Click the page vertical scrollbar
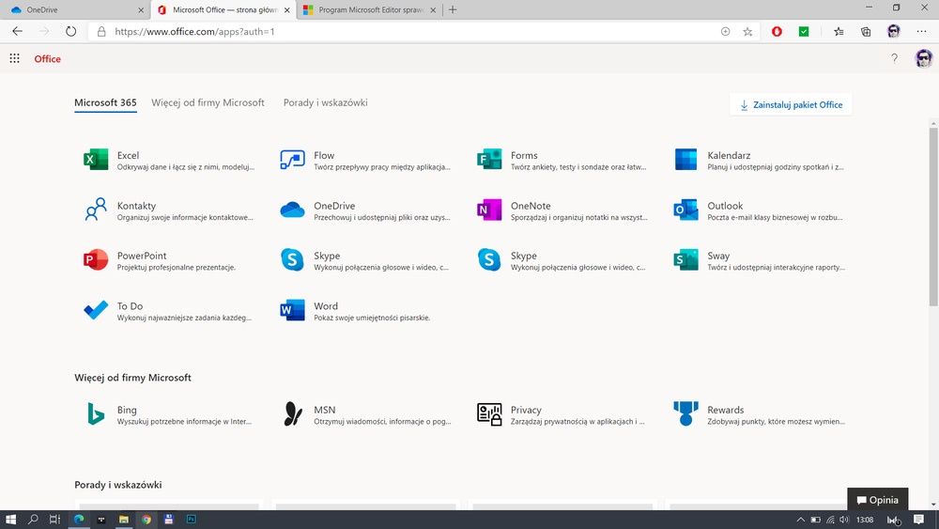This screenshot has width=939, height=529. pyautogui.click(x=933, y=217)
